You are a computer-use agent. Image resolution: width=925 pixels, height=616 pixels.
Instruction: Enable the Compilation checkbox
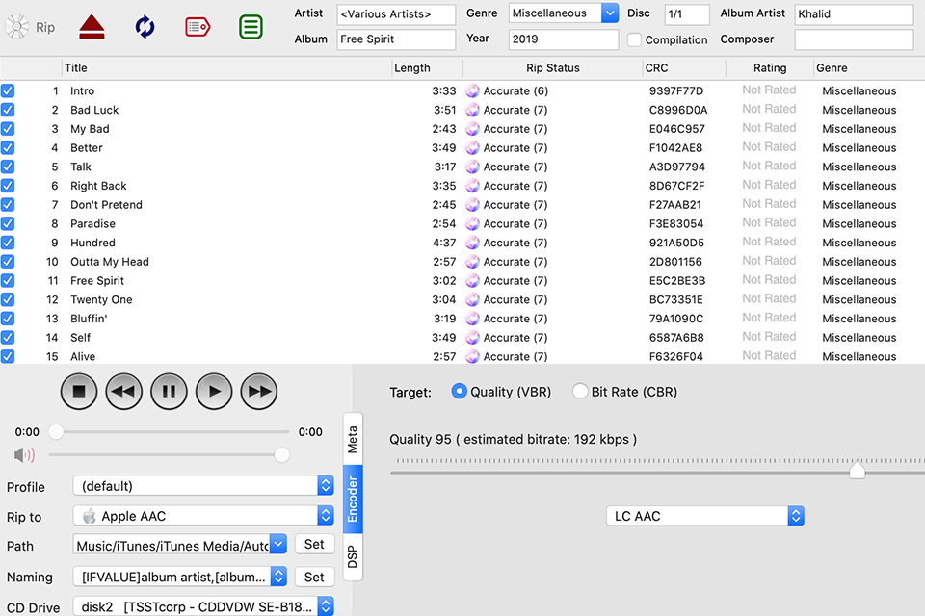click(x=634, y=40)
